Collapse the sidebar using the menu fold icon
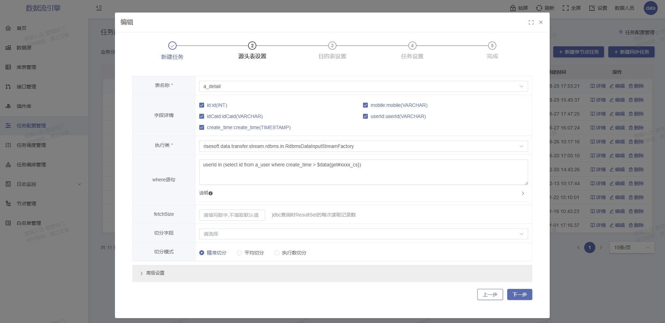 coord(99,8)
